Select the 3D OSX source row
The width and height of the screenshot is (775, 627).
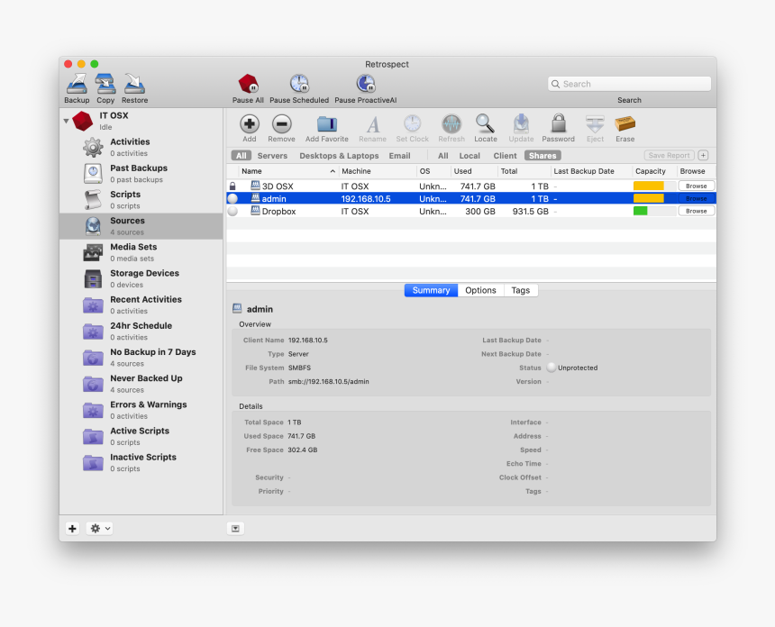tap(471, 186)
